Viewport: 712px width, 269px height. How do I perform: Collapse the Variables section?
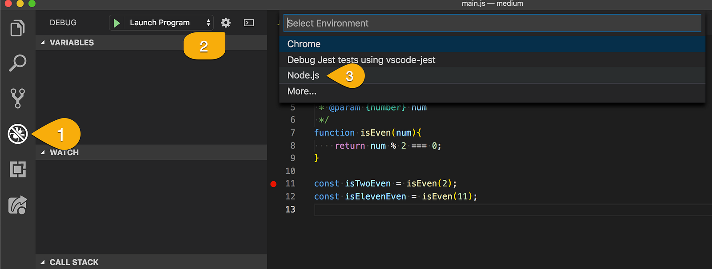click(43, 43)
